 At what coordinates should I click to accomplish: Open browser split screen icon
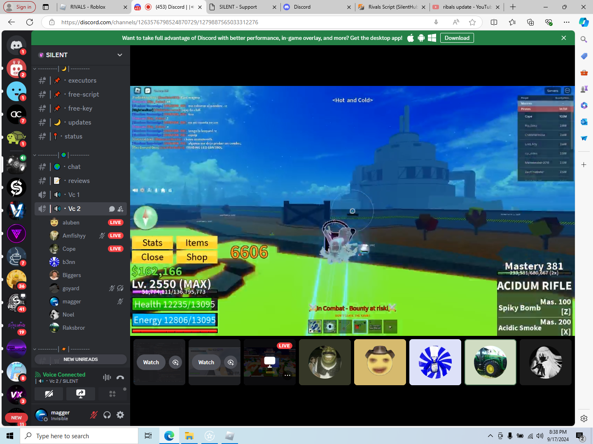click(494, 22)
